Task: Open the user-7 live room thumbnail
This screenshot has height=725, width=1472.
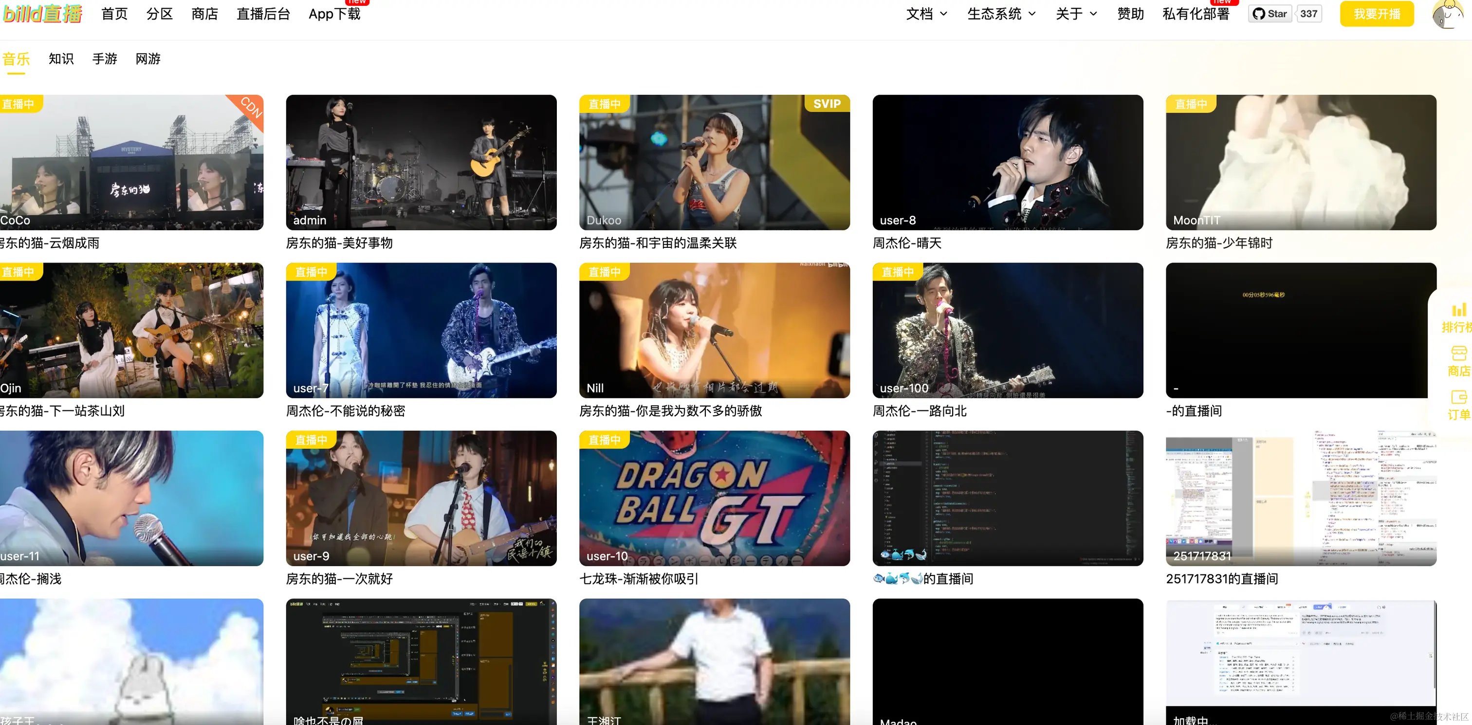Action: tap(421, 331)
